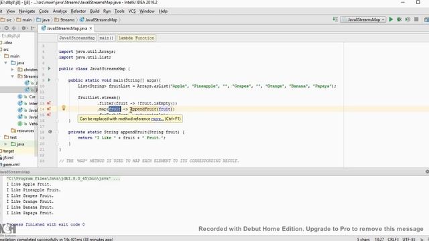
Task: Open the VCS menu
Action: (132, 11)
